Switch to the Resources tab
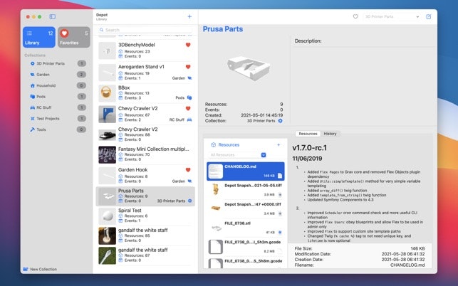The width and height of the screenshot is (458, 286). (x=308, y=134)
